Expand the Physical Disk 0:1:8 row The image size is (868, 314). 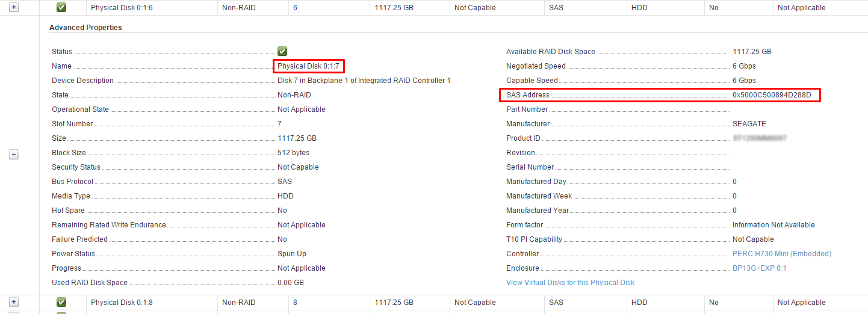[x=14, y=302]
